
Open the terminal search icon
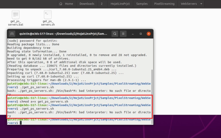pos(115,34)
